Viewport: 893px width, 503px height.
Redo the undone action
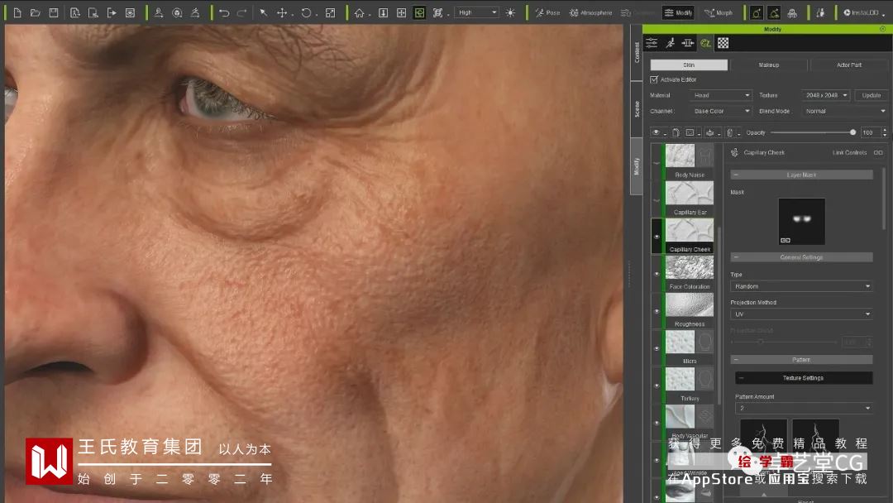click(241, 12)
